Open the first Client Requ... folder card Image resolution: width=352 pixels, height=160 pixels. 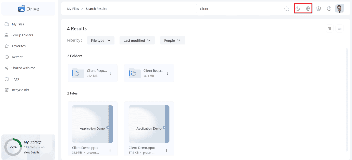[x=92, y=73]
